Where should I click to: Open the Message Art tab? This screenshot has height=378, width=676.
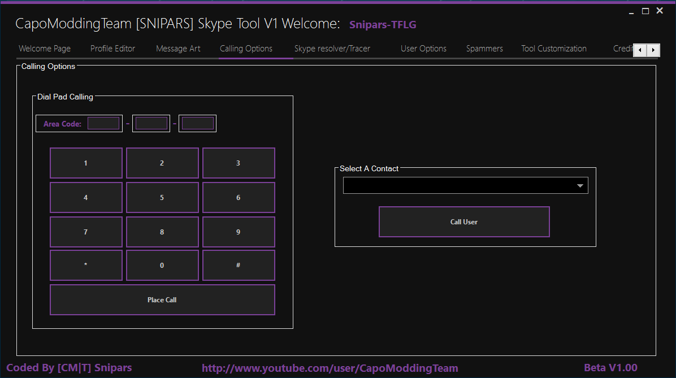pyautogui.click(x=178, y=49)
